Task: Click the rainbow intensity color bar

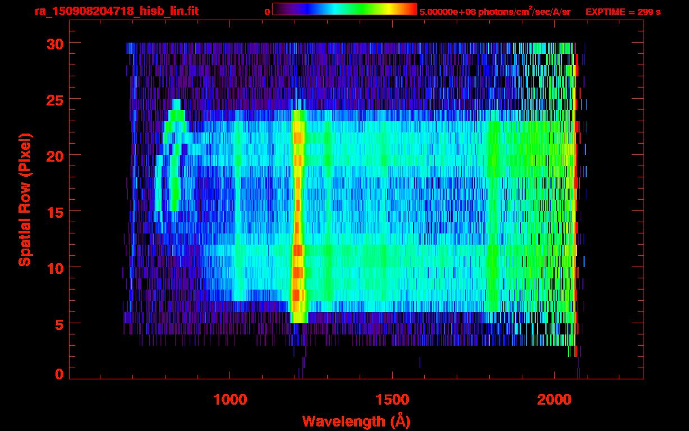Action: [x=344, y=9]
